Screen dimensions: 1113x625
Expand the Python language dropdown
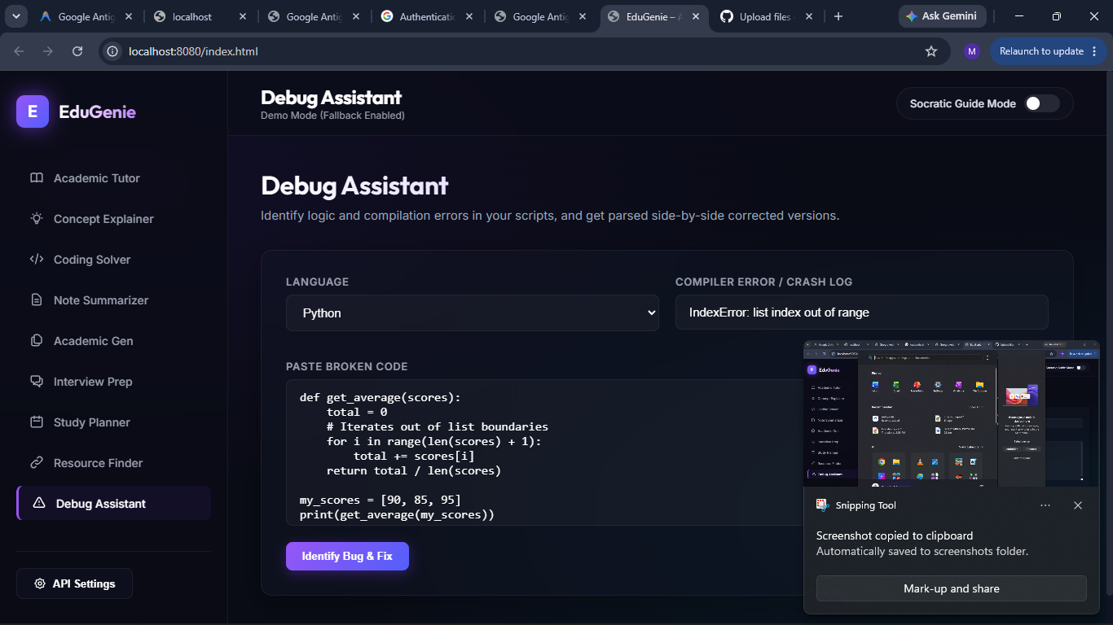472,312
